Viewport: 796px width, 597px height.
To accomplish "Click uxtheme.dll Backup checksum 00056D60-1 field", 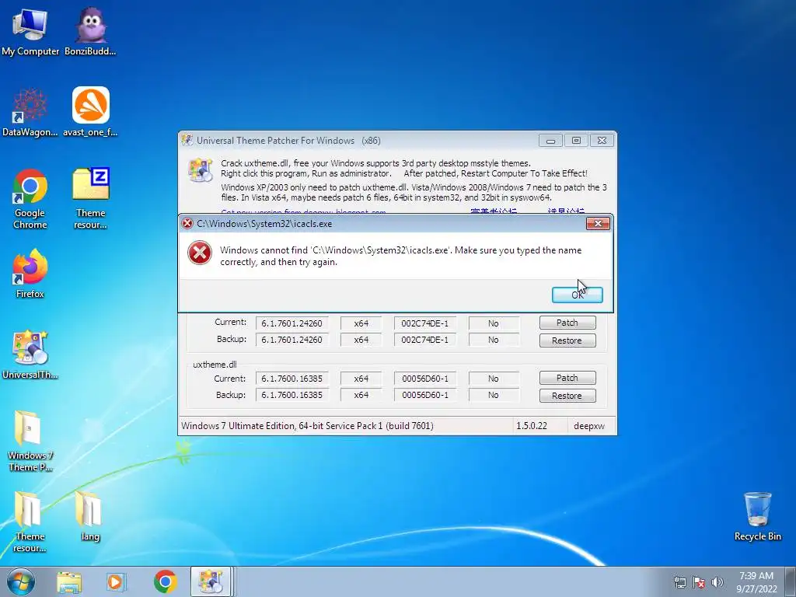I will tap(425, 395).
